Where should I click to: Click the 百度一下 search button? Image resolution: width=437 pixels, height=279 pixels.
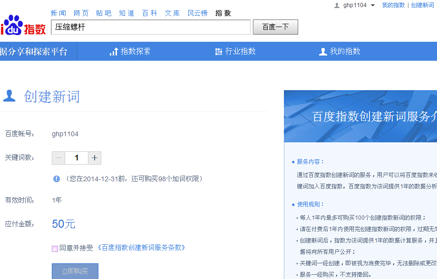[275, 27]
